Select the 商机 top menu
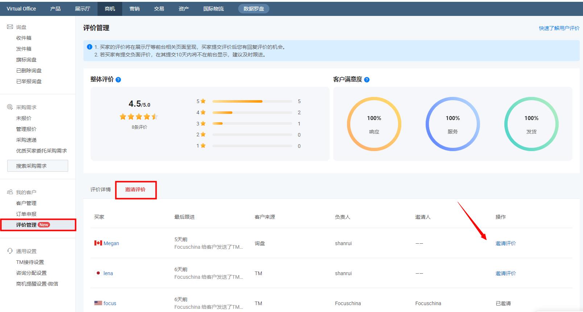Screen dimensions: 583x312 [x=110, y=9]
